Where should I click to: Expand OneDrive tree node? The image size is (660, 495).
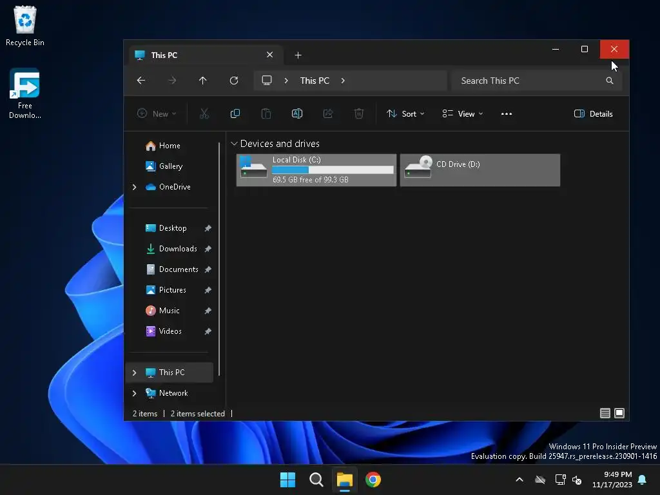pyautogui.click(x=134, y=187)
